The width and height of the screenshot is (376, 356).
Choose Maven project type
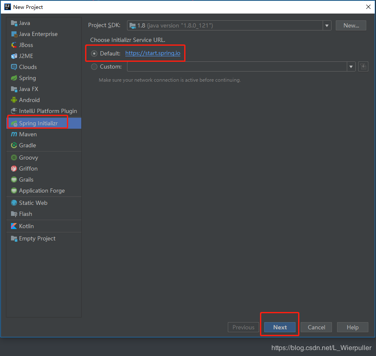pyautogui.click(x=44, y=134)
